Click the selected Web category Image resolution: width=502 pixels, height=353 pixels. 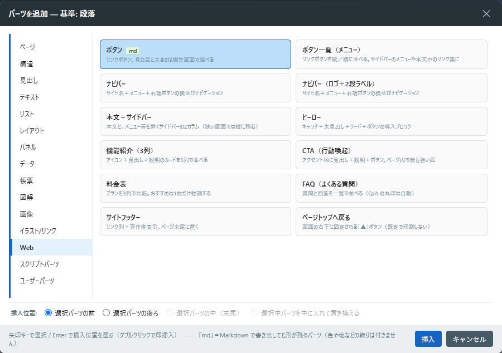click(x=52, y=247)
